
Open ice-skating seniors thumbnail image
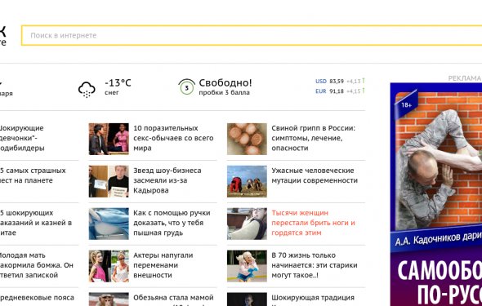coord(247,266)
